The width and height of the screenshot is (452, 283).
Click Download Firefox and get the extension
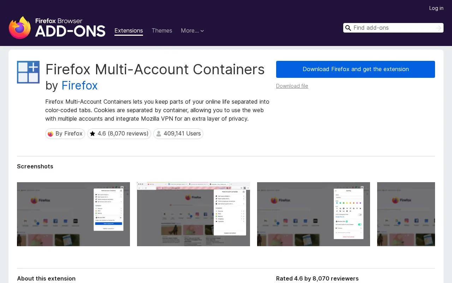(x=356, y=69)
